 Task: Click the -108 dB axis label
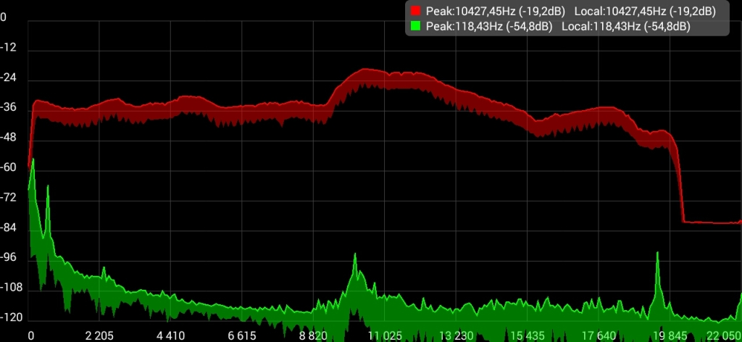(10, 288)
